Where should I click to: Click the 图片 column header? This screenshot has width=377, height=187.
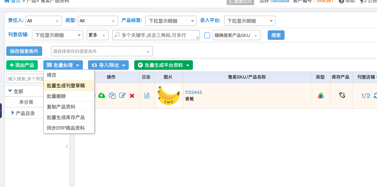point(168,77)
